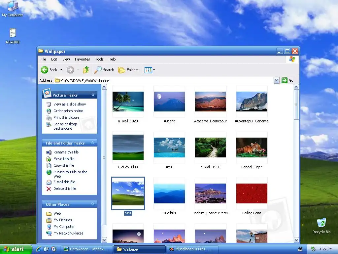Click the task pane scroll up arrow
This screenshot has width=338, height=254.
(104, 87)
